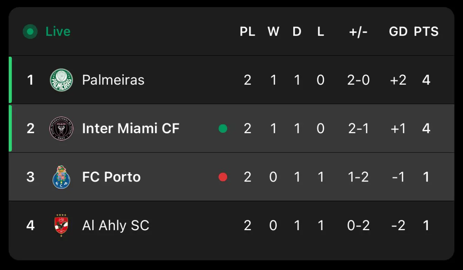Click the Palmeiras club crest
The image size is (463, 270).
(x=61, y=80)
